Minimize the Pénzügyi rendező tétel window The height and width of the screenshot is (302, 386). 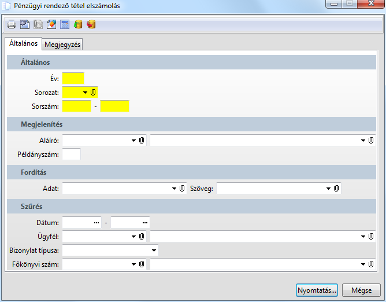coord(334,4)
